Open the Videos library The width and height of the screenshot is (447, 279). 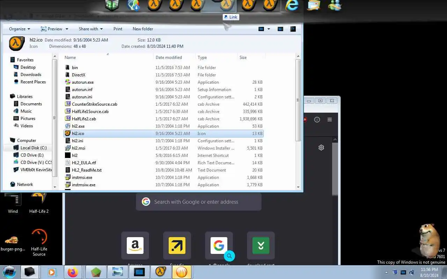click(27, 126)
